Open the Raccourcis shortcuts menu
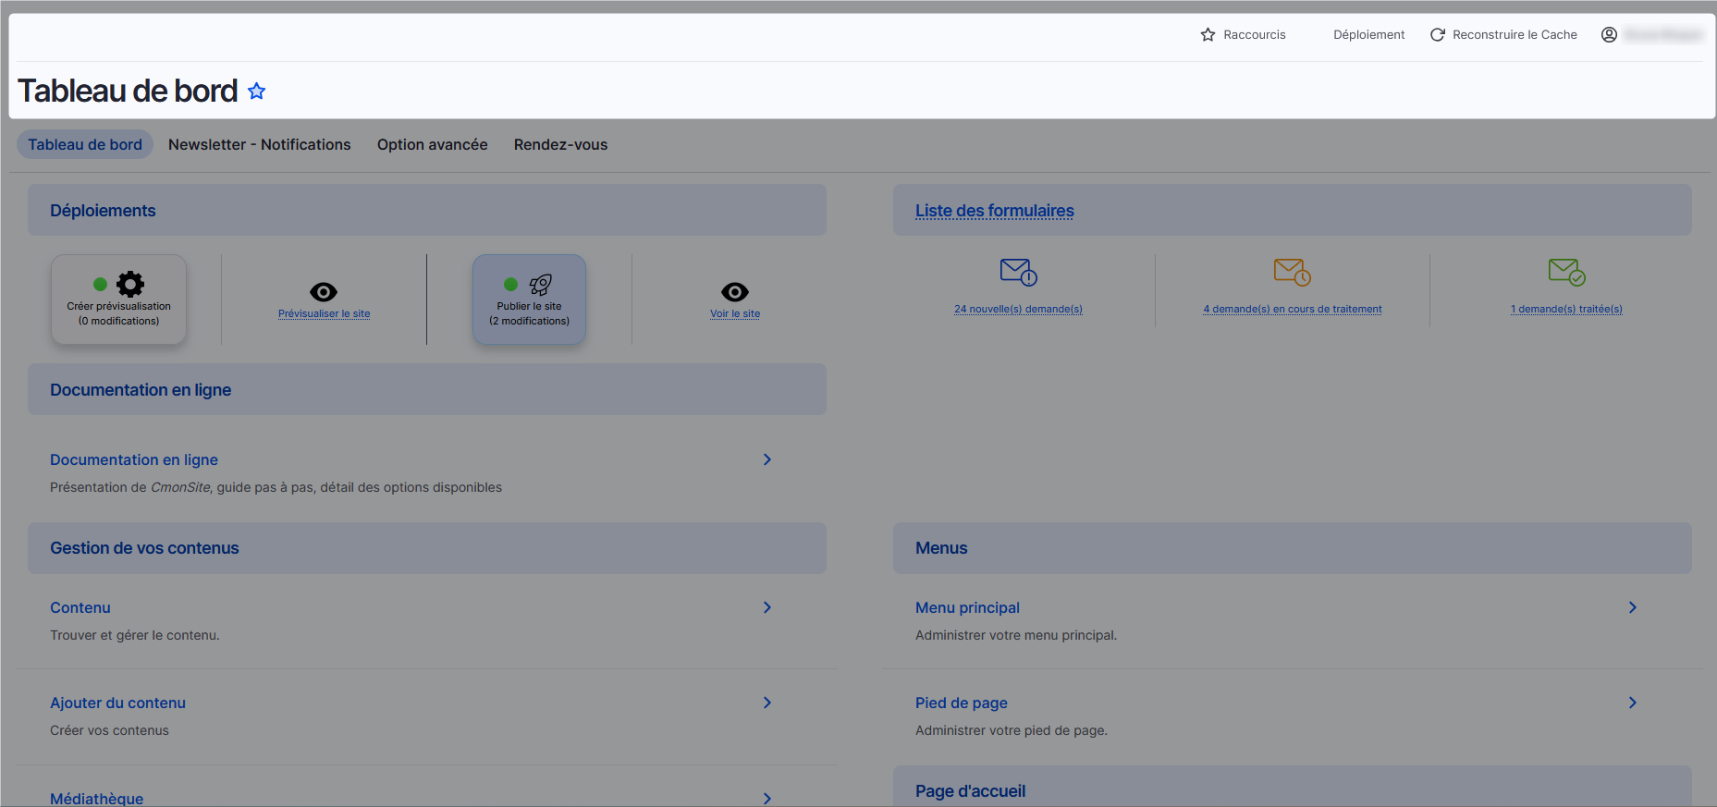Screen dimensions: 1717x807 tap(1244, 35)
